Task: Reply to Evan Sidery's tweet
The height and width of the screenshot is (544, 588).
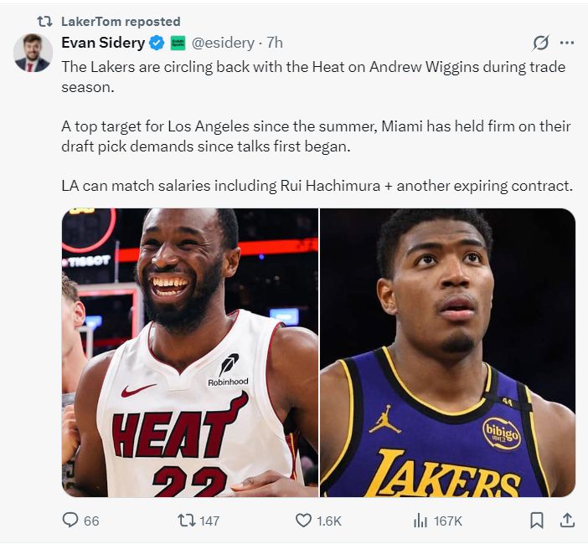Action: [70, 521]
